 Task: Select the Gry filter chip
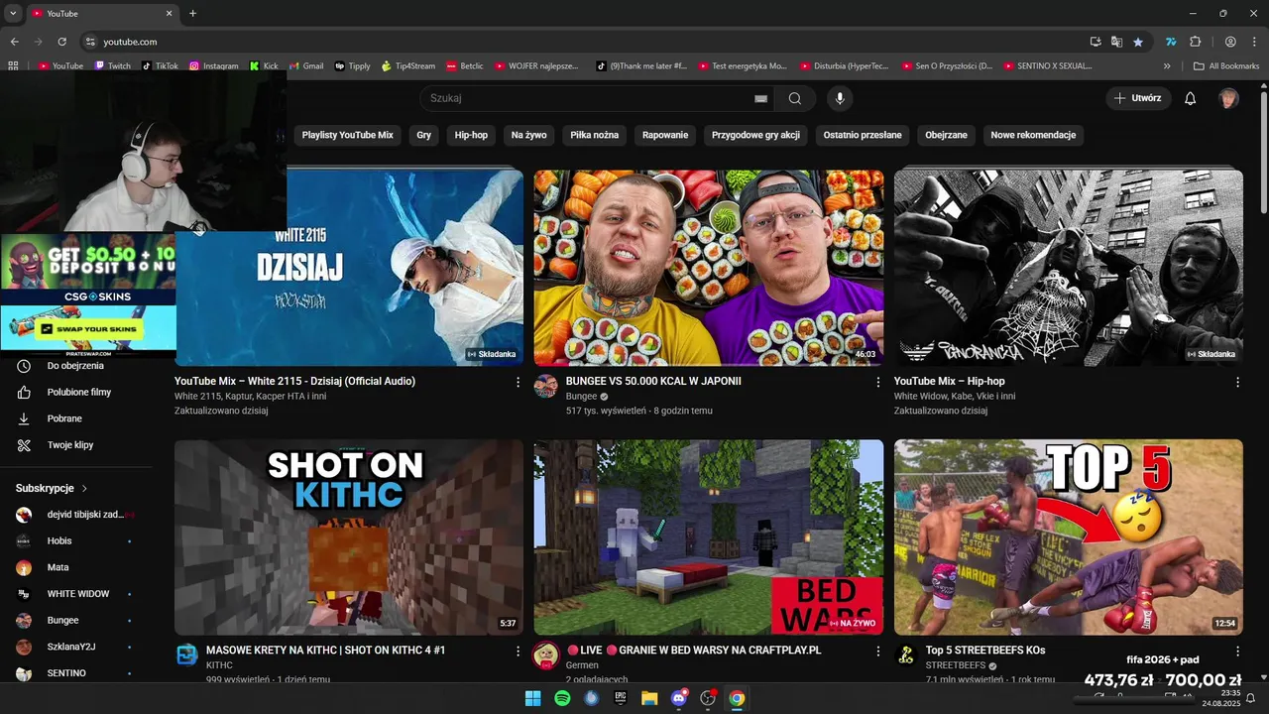click(424, 135)
